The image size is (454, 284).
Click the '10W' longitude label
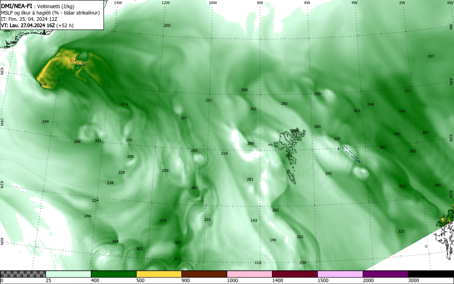[x=213, y=3]
